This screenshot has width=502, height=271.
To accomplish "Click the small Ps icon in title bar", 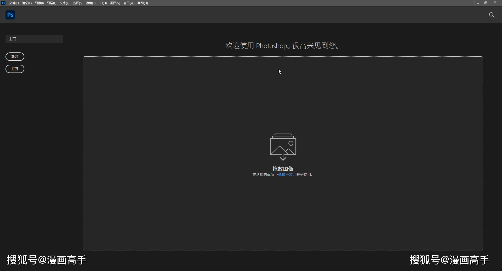I will [3, 3].
